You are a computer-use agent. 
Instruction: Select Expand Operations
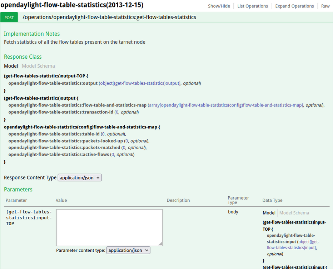click(x=294, y=6)
